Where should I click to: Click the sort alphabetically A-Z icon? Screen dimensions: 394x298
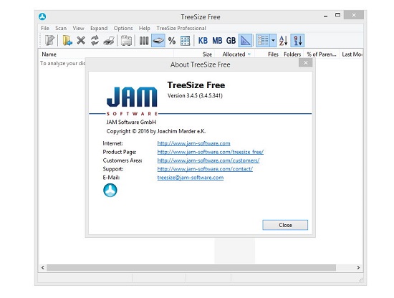283,40
